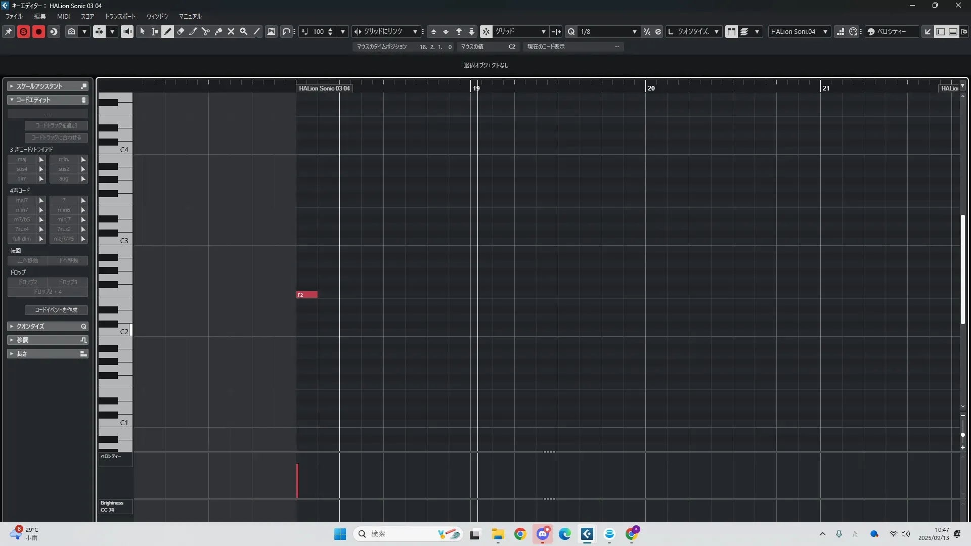This screenshot has height=546, width=971.
Task: Select the Glue tool
Action: (x=218, y=31)
